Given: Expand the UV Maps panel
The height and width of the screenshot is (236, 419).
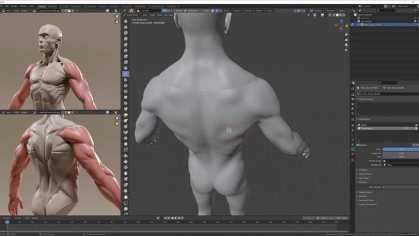Looking at the screenshot, I should point(363,170).
